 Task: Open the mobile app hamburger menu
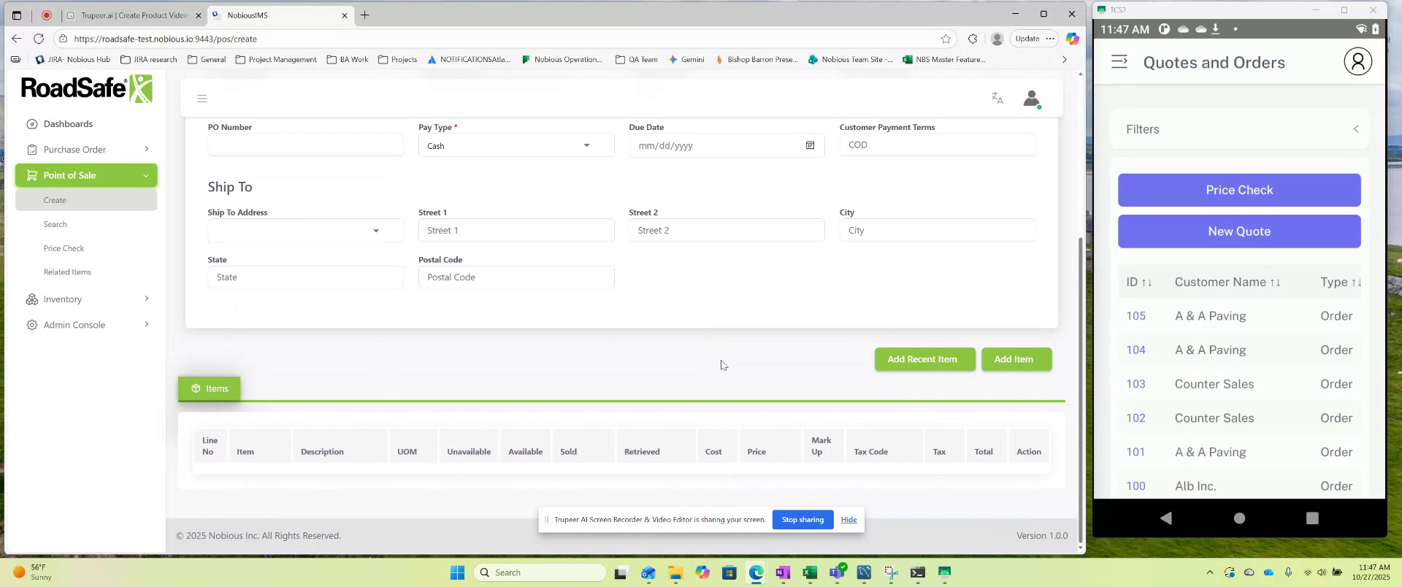click(x=1119, y=62)
